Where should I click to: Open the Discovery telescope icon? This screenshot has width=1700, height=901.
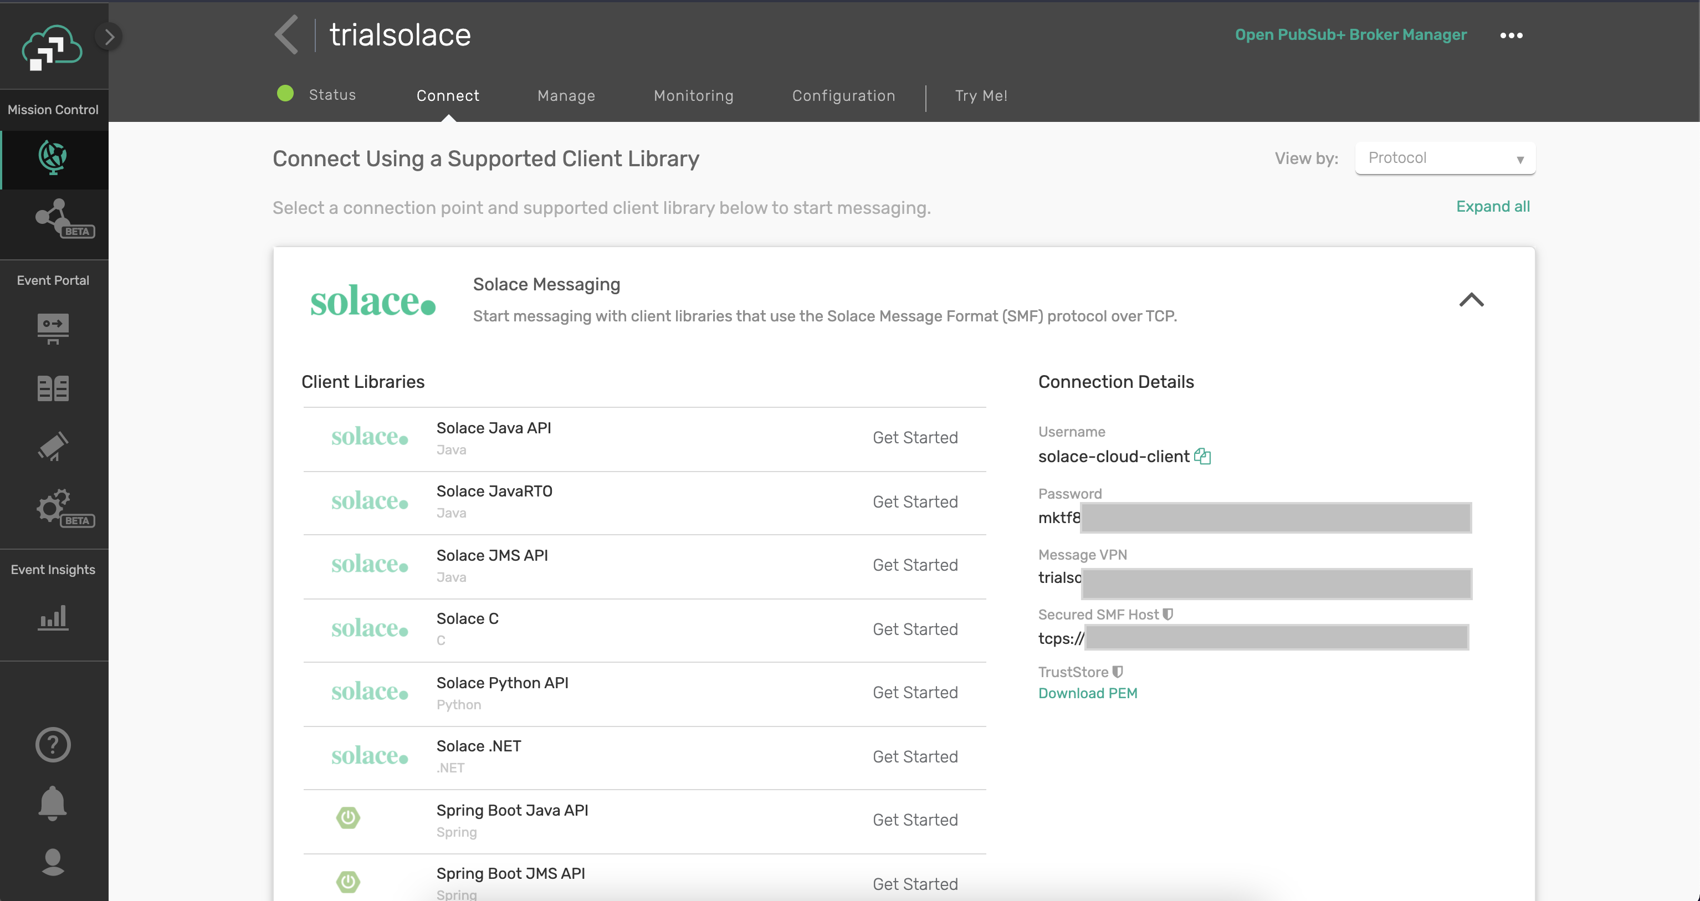pos(53,447)
